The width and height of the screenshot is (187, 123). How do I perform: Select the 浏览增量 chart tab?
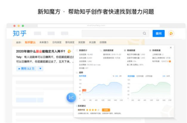coord(131,76)
